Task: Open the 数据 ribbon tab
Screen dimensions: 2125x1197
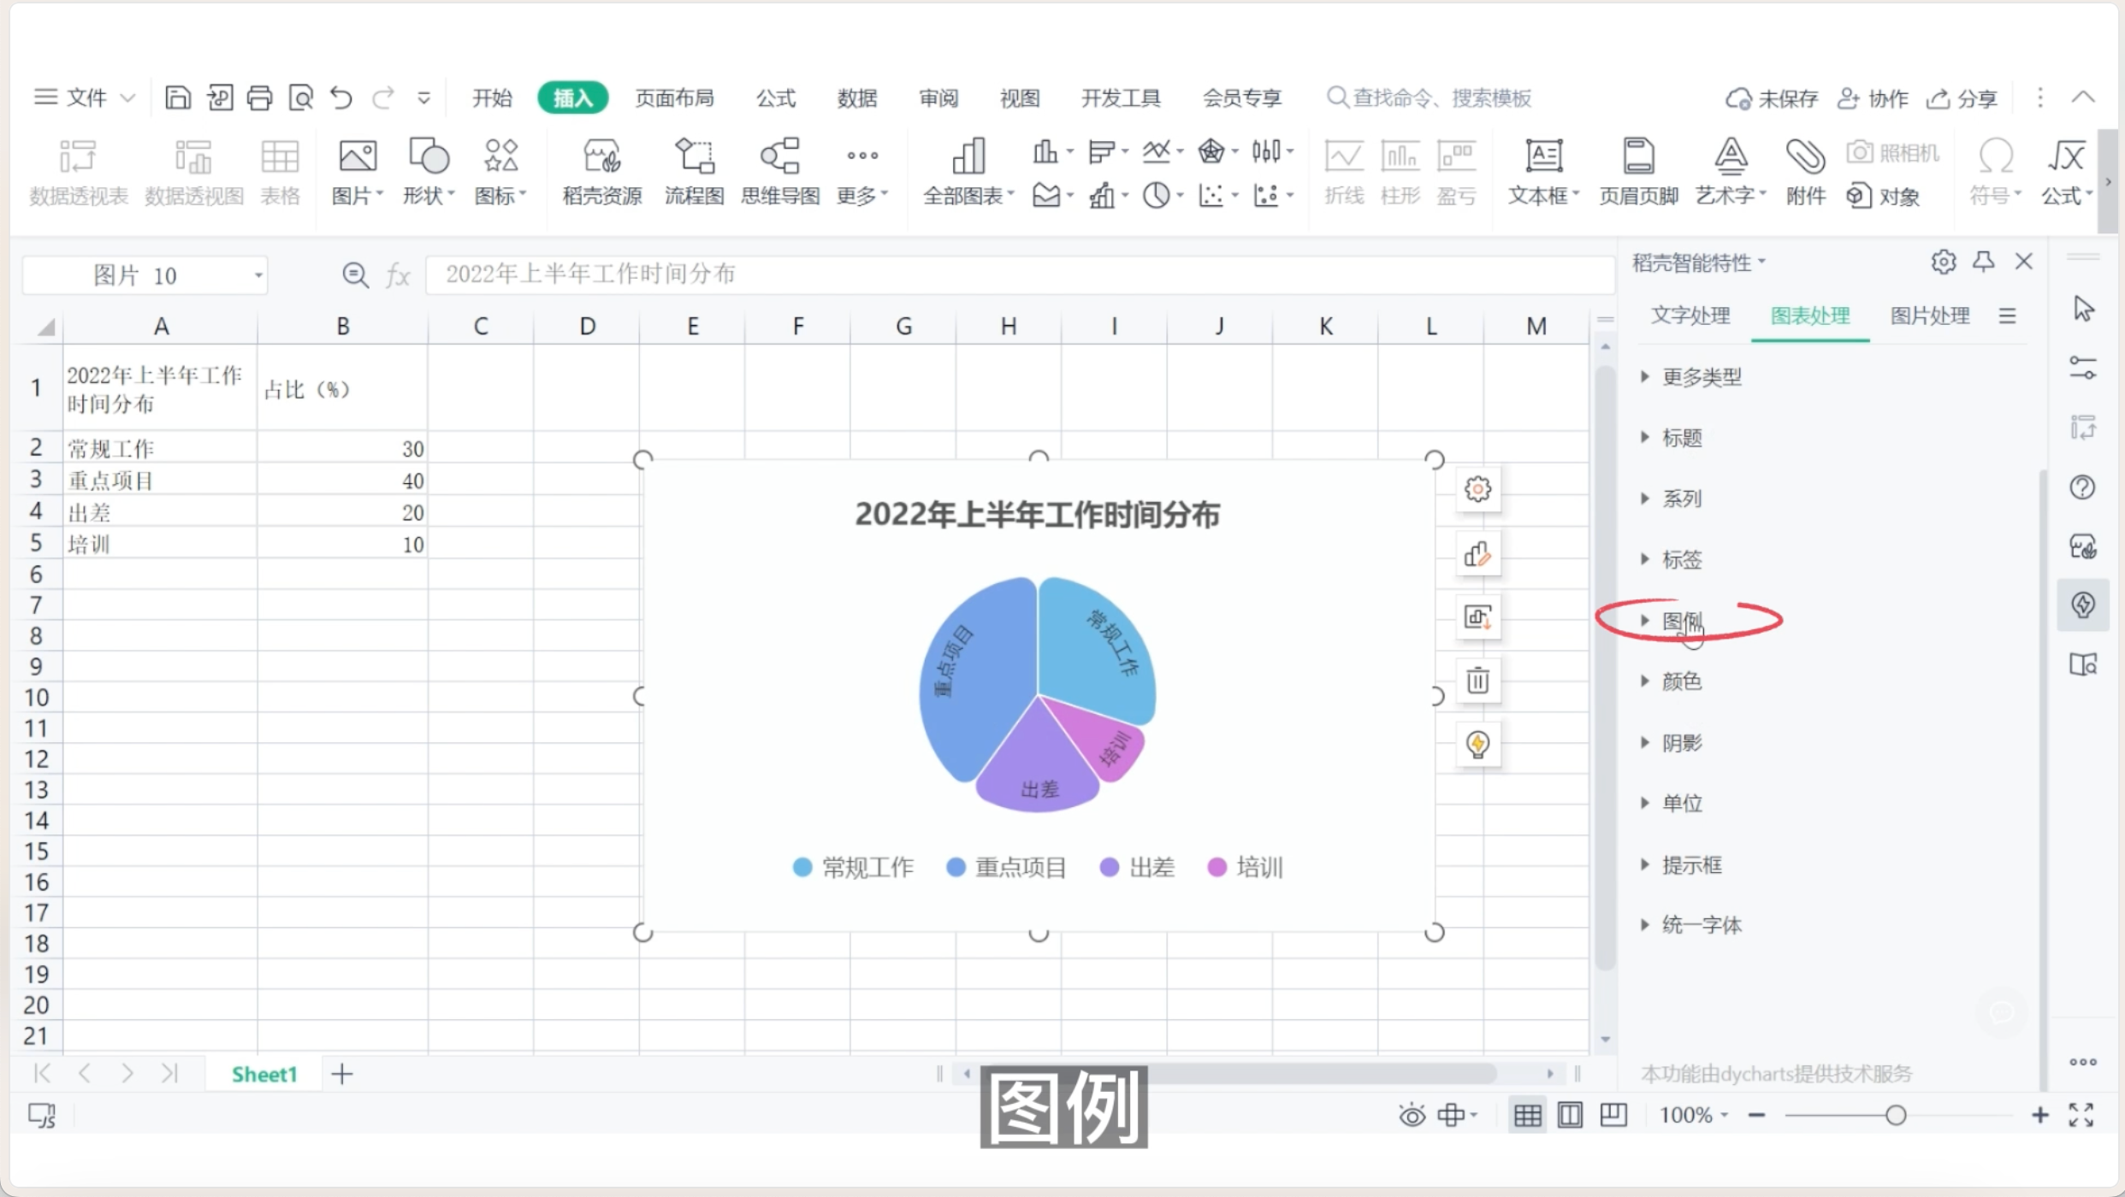Action: [857, 98]
